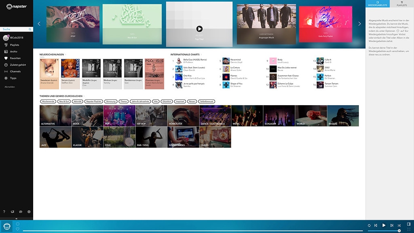Image resolution: width=414 pixels, height=233 pixels.
Task: Collapse the sidebar with the double-chevron
Action: pos(16,218)
